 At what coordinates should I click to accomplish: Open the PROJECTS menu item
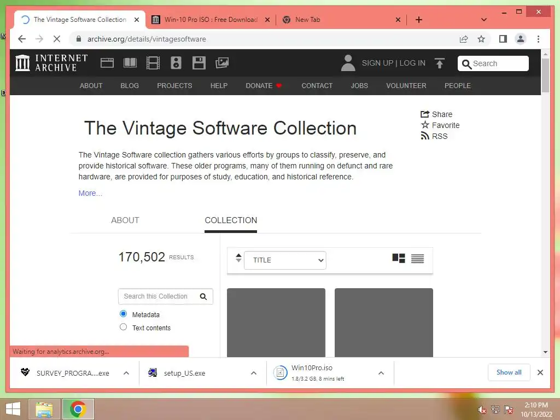[x=174, y=86]
